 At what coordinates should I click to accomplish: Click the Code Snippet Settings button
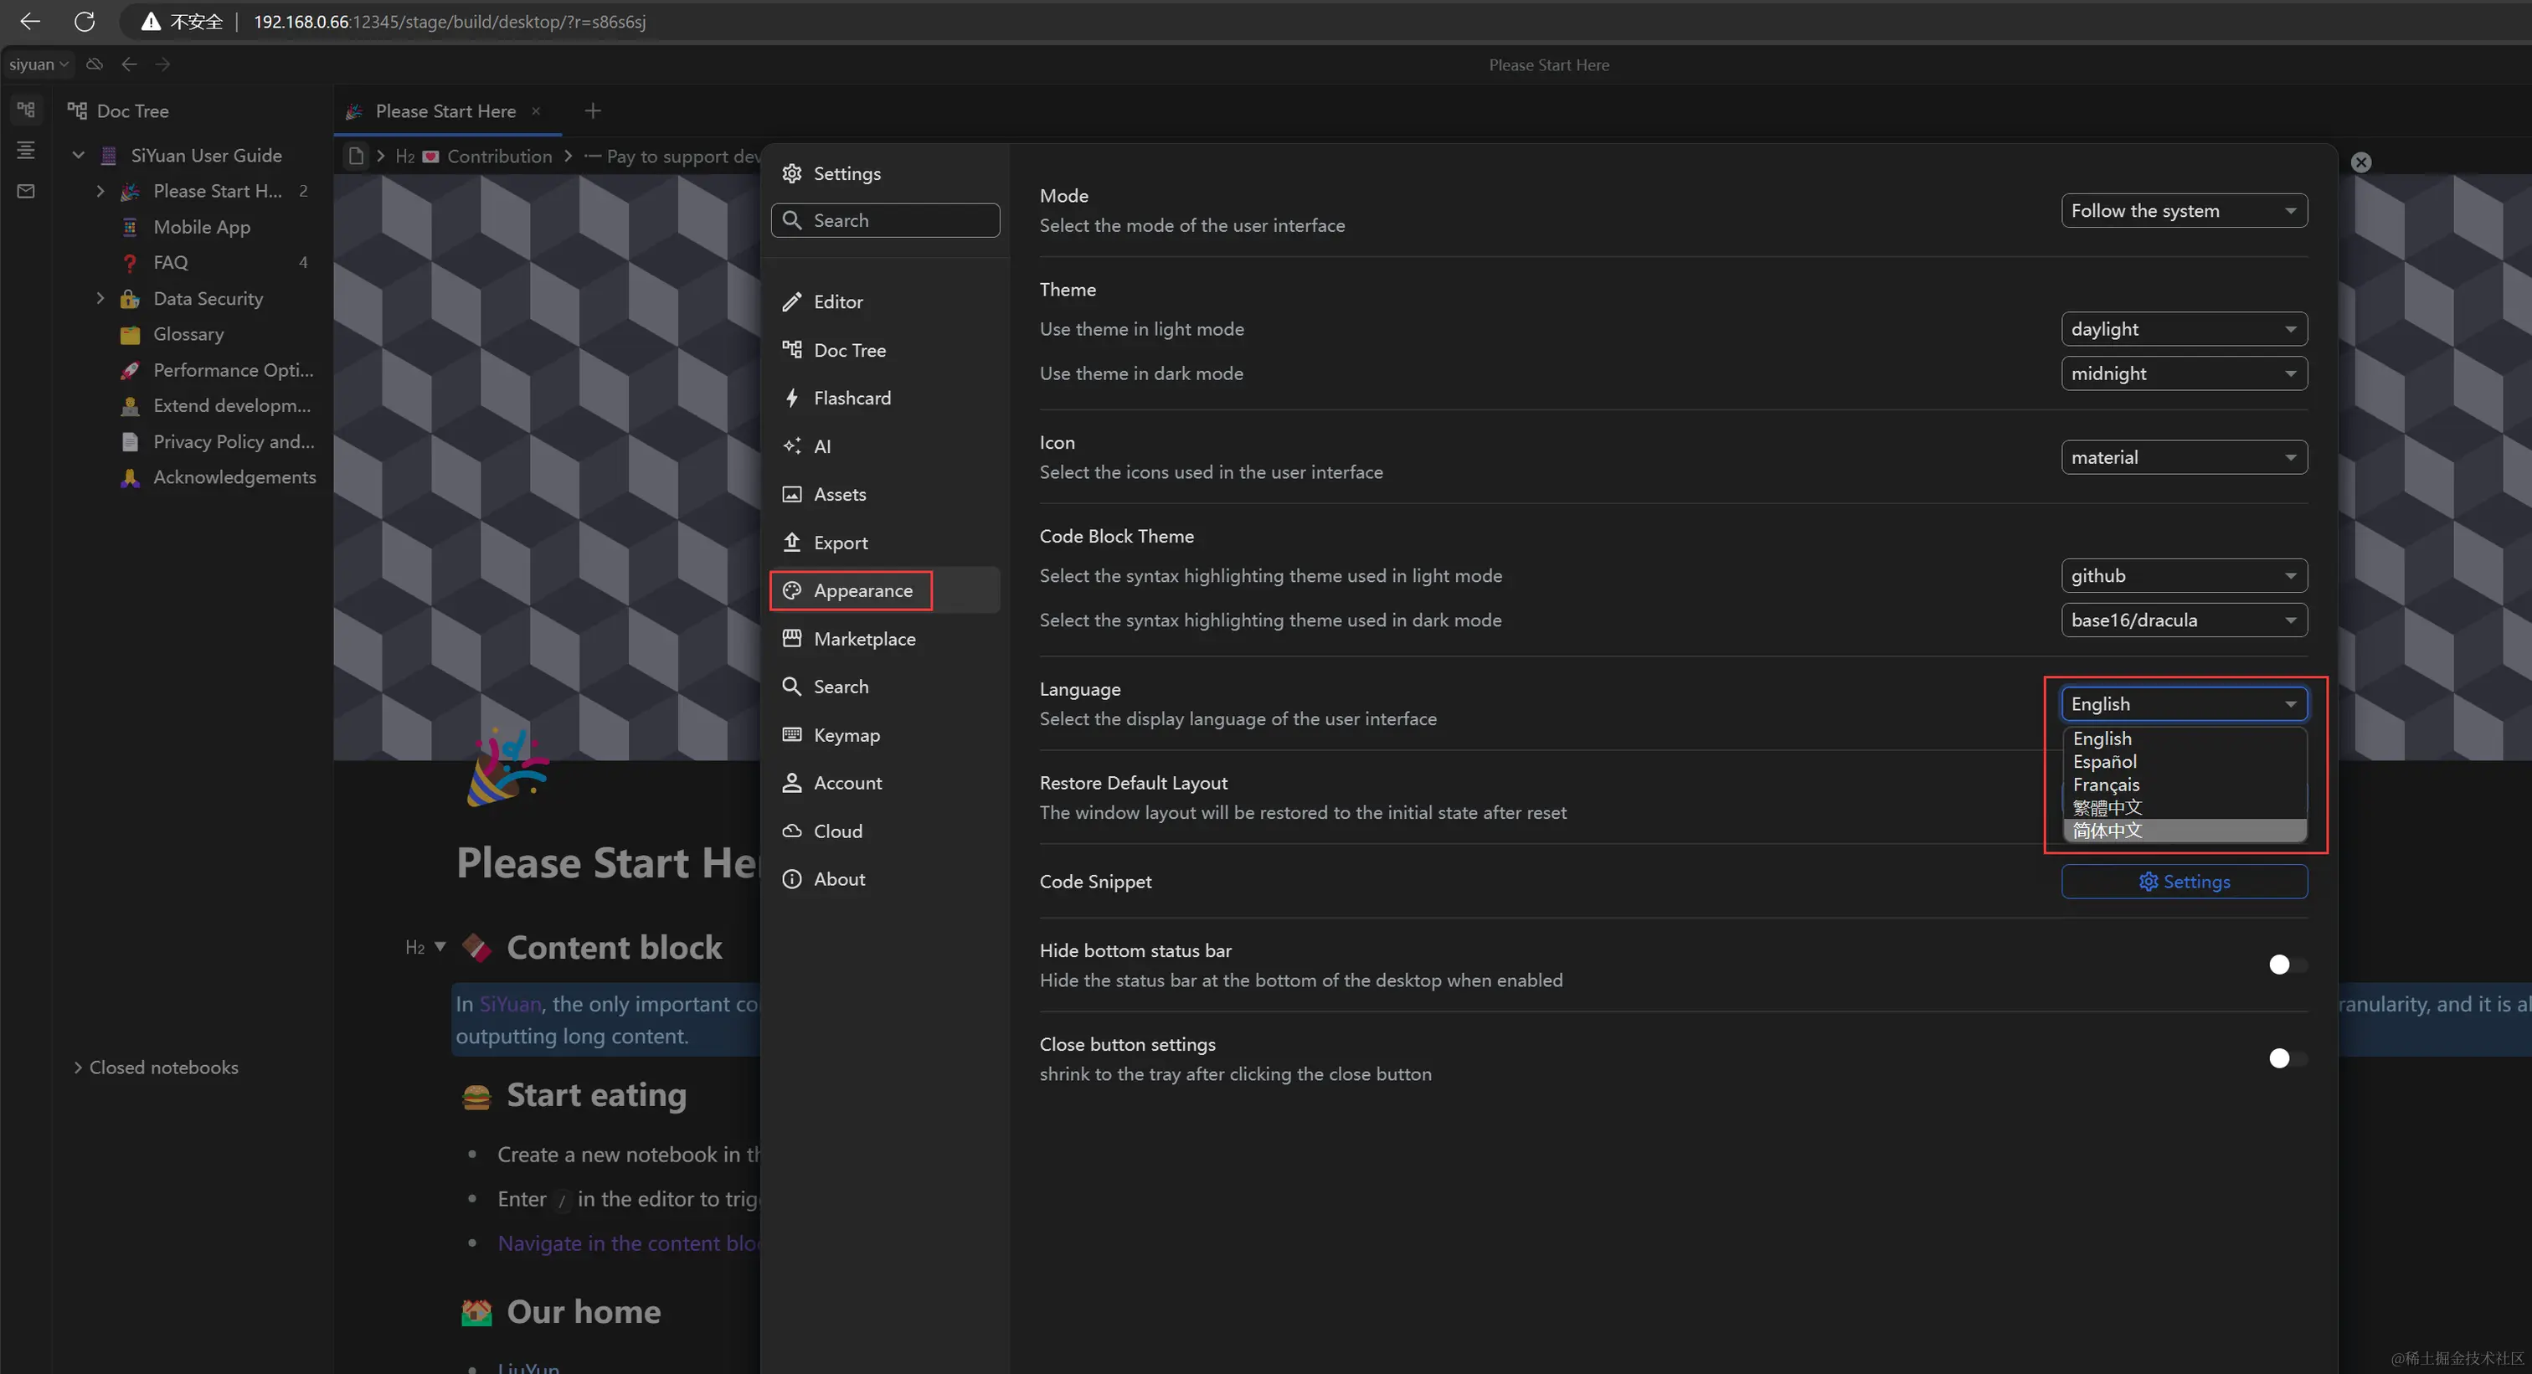(x=2183, y=882)
